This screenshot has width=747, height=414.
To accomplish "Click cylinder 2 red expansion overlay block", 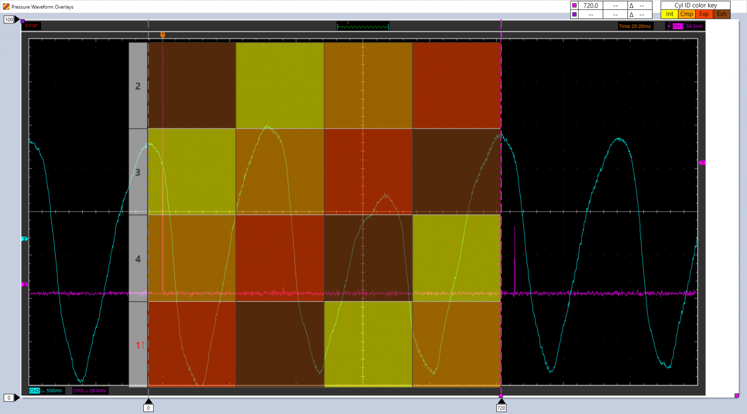I will coord(457,85).
